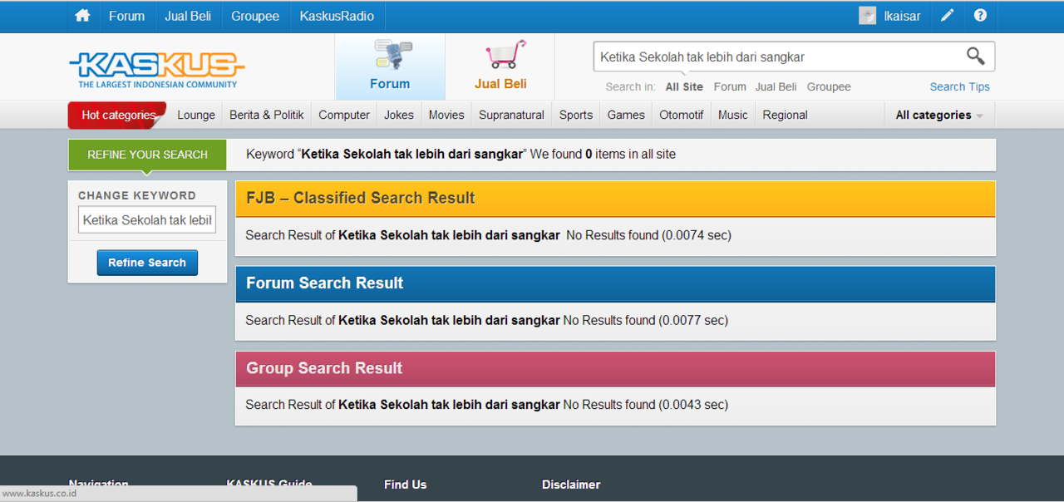
Task: Open the Supranatural category
Action: [x=511, y=116]
